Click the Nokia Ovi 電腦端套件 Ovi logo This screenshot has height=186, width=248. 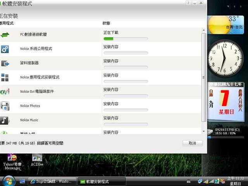pos(5,91)
